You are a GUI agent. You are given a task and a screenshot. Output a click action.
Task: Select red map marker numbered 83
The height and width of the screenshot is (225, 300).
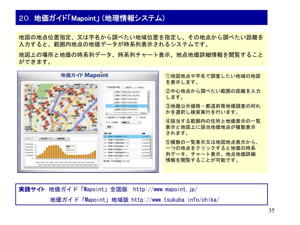click(50, 93)
